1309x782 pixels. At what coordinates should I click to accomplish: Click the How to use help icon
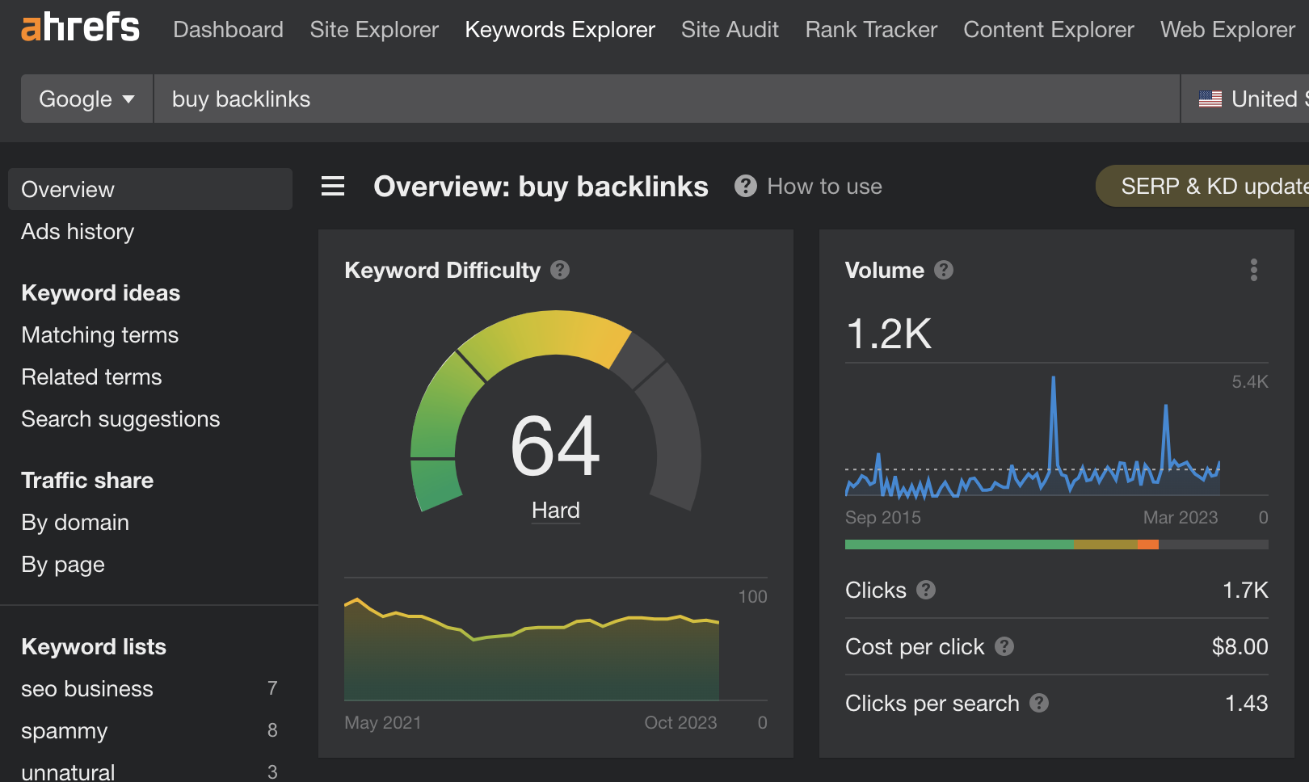(x=746, y=186)
